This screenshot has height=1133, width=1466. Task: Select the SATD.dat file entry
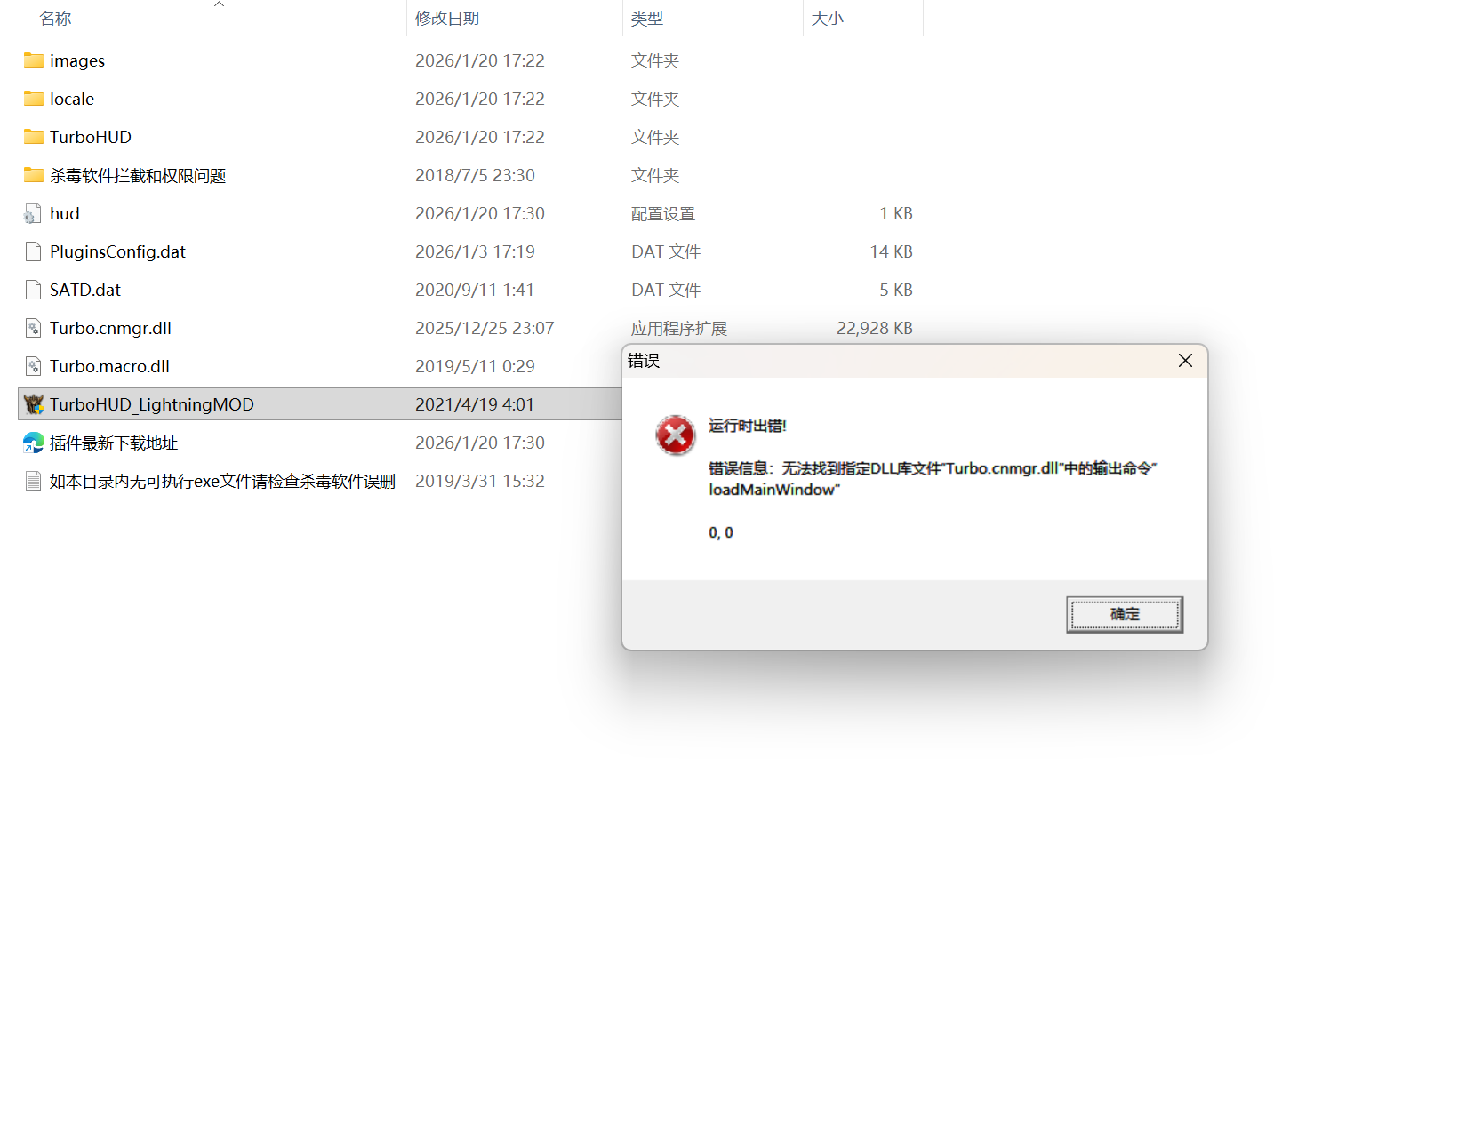click(85, 290)
